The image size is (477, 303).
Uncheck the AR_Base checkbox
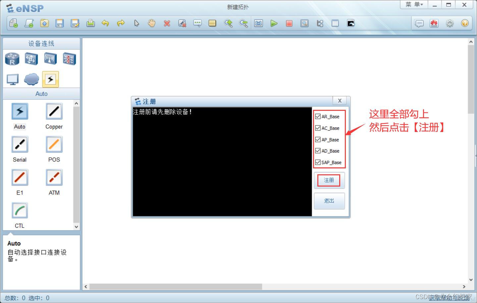coord(318,116)
